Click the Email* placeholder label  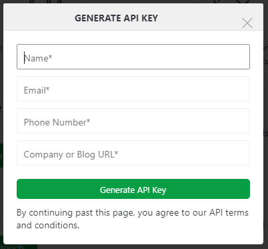37,90
